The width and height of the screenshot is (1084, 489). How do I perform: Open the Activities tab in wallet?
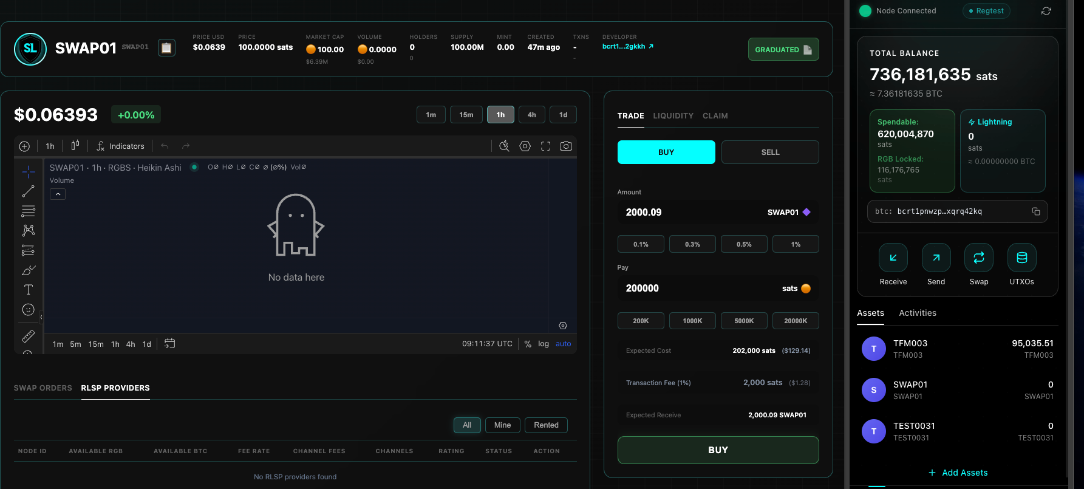pyautogui.click(x=917, y=313)
